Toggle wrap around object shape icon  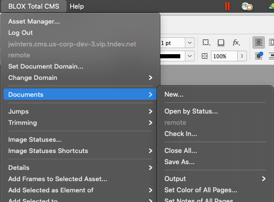[x=259, y=56]
